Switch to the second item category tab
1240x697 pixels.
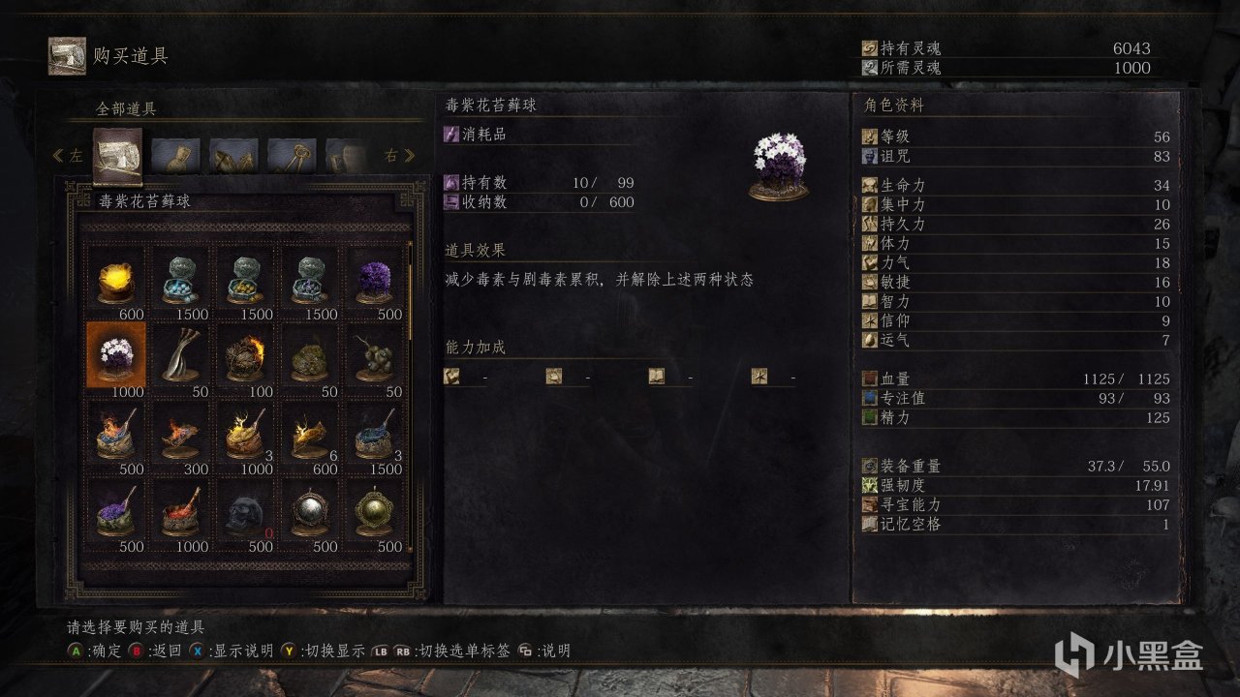click(x=175, y=155)
